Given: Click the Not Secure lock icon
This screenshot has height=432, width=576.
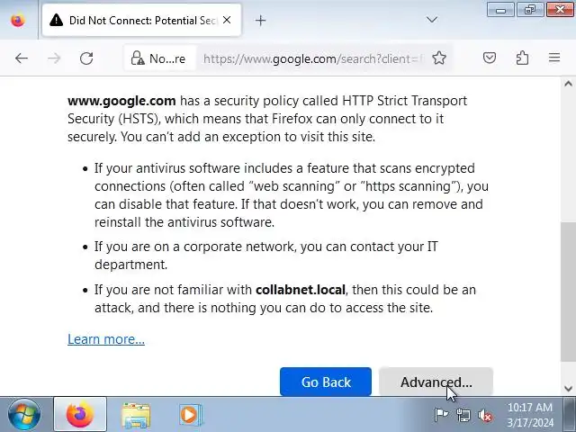Looking at the screenshot, I should [x=138, y=58].
